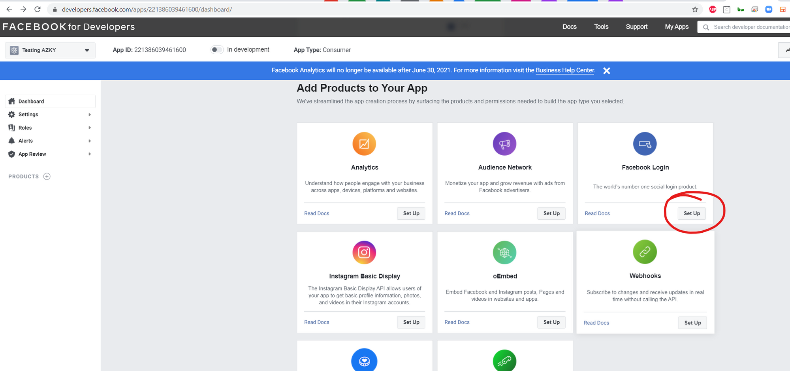The image size is (790, 371).
Task: Add a product with the plus icon
Action: click(x=47, y=177)
